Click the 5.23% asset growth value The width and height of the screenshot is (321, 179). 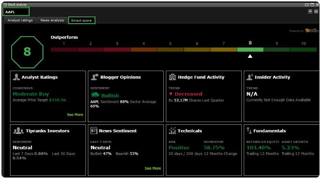click(x=290, y=147)
